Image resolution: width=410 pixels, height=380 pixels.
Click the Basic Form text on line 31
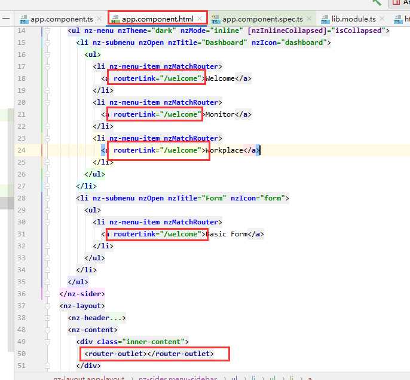227,234
